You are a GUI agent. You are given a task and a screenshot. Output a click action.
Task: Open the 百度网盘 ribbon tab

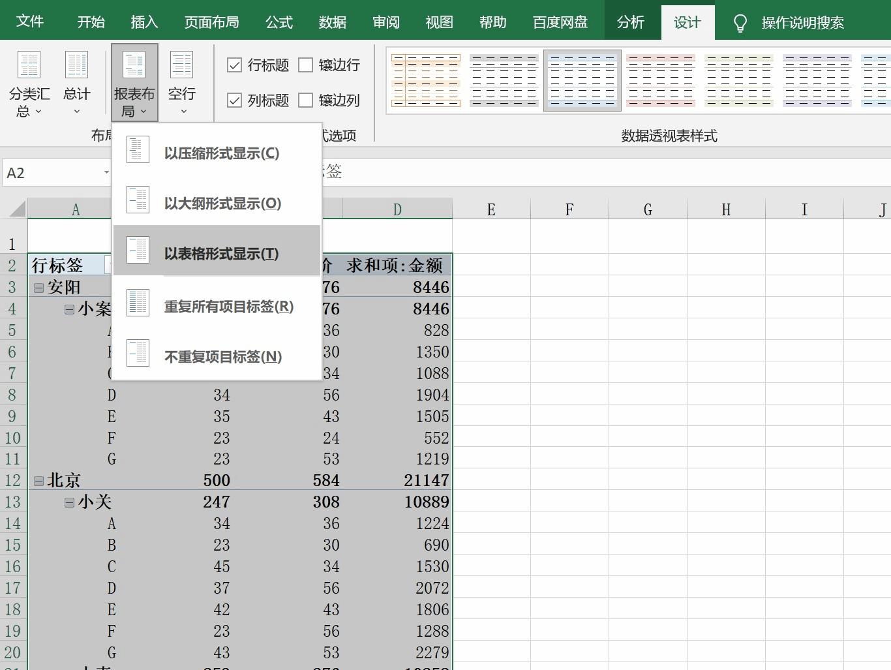(x=559, y=22)
